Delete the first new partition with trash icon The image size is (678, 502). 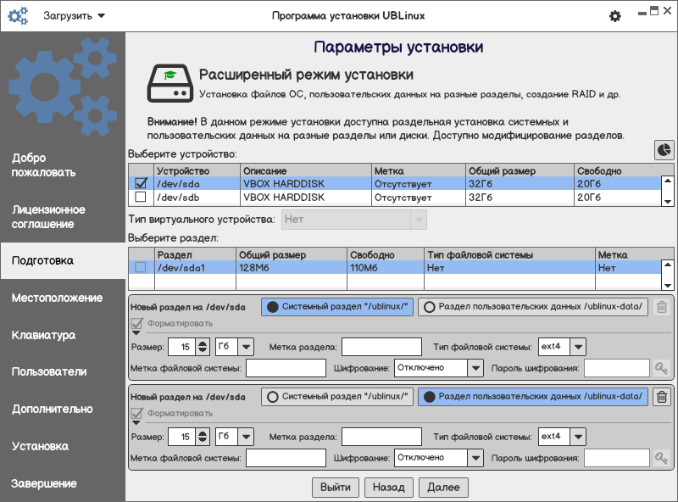(x=662, y=307)
